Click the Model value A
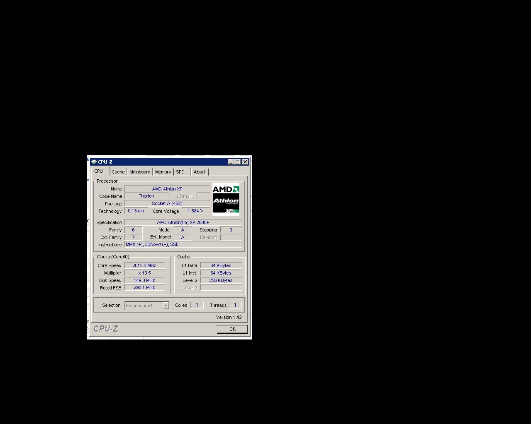Screen dimensions: 531x424 (x=183, y=230)
